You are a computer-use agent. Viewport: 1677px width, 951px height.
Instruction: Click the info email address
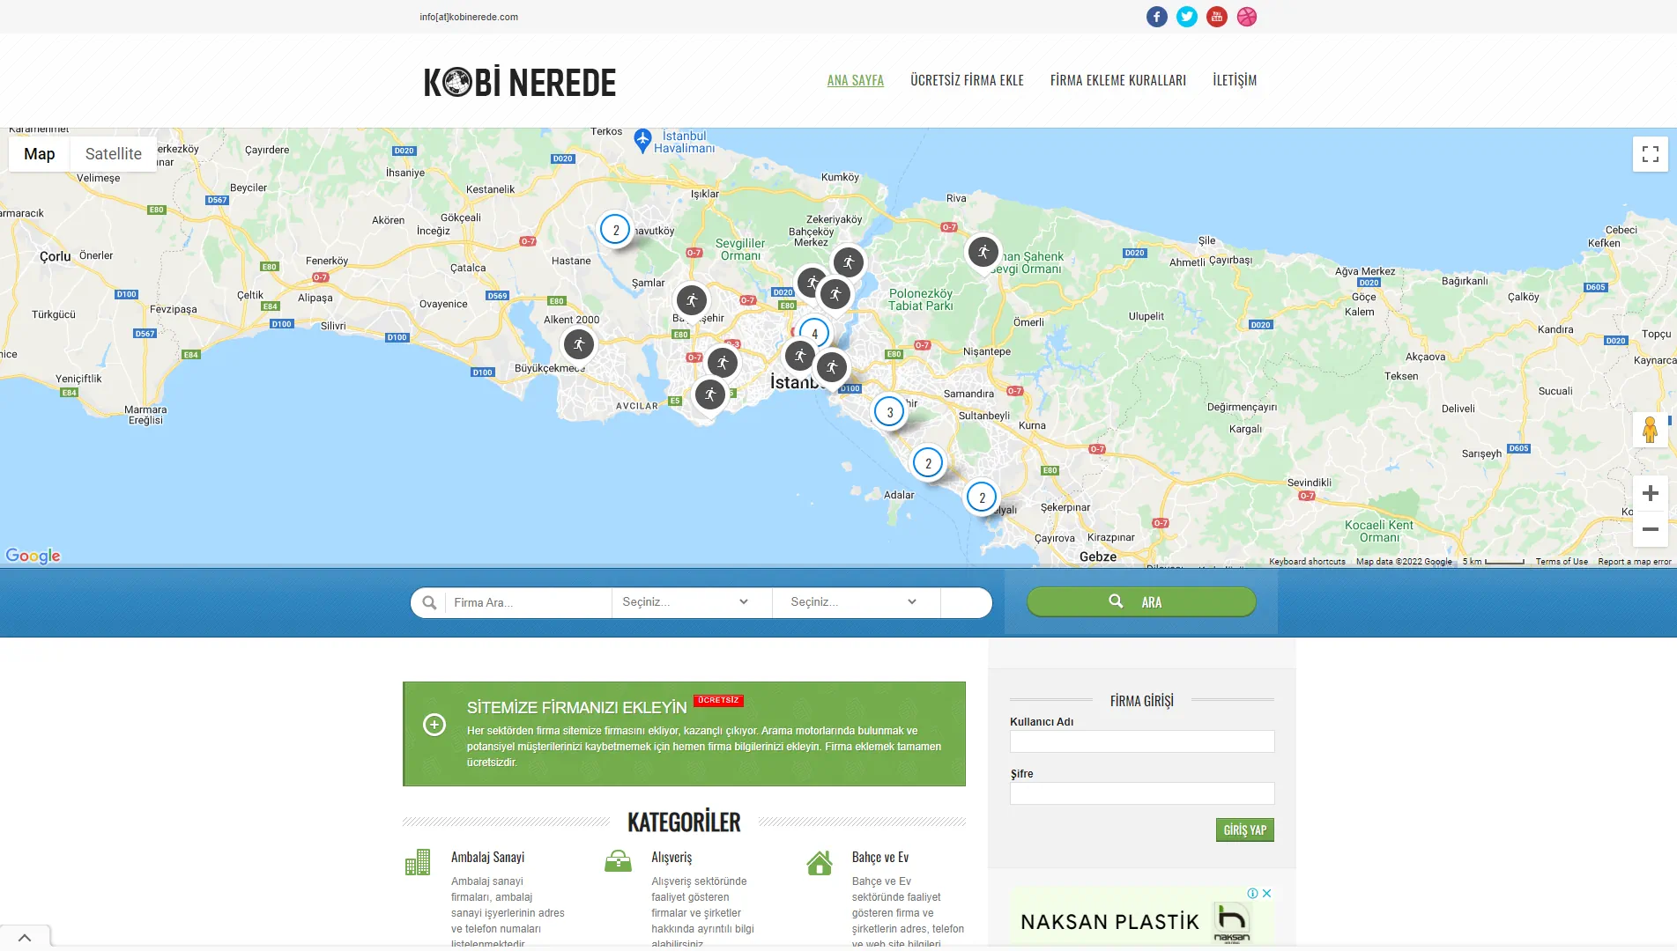click(x=469, y=17)
